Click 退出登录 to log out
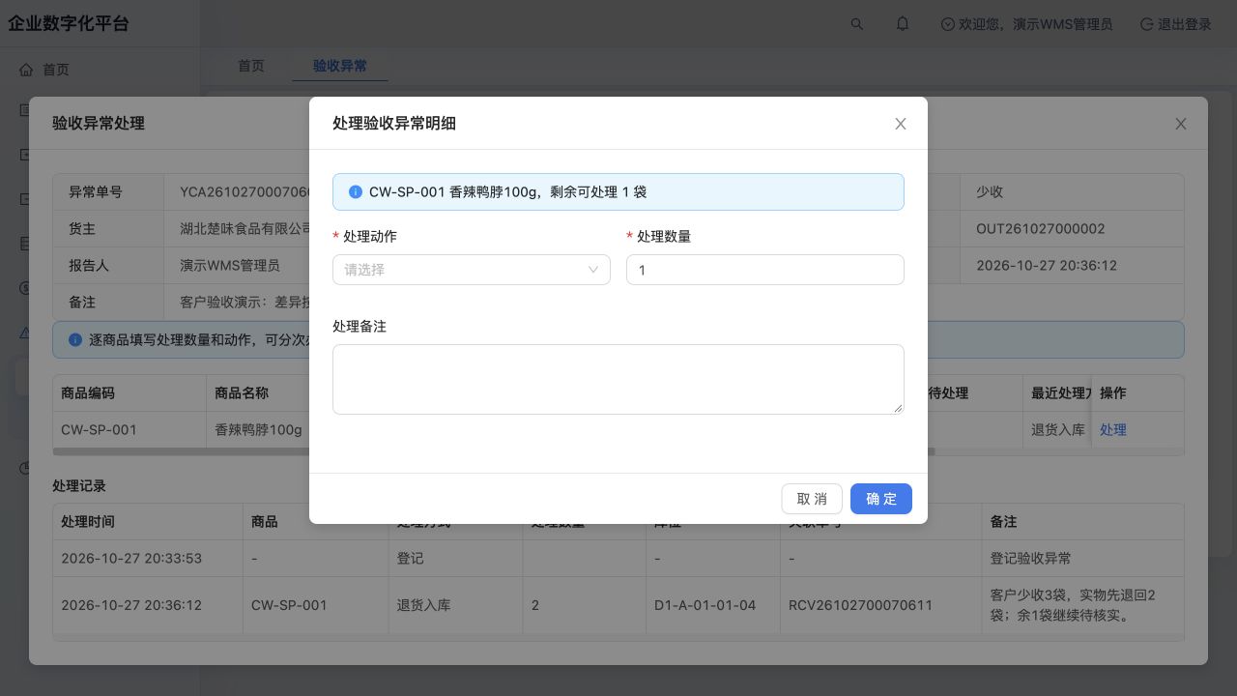This screenshot has height=696, width=1237. point(1176,24)
